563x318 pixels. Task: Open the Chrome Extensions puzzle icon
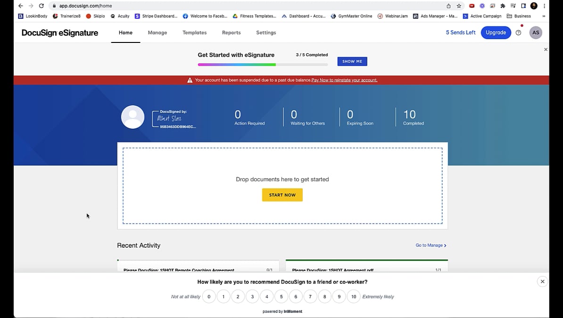[503, 6]
